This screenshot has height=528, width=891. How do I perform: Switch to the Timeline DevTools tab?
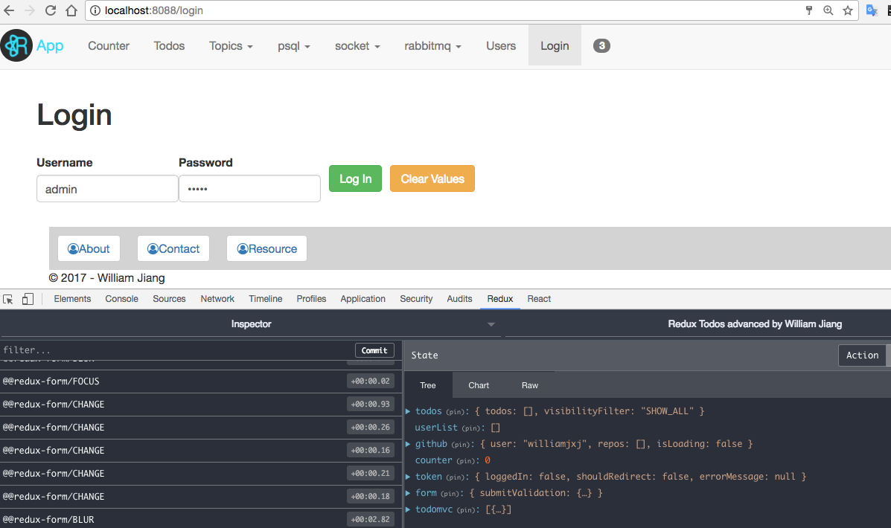[x=266, y=299]
